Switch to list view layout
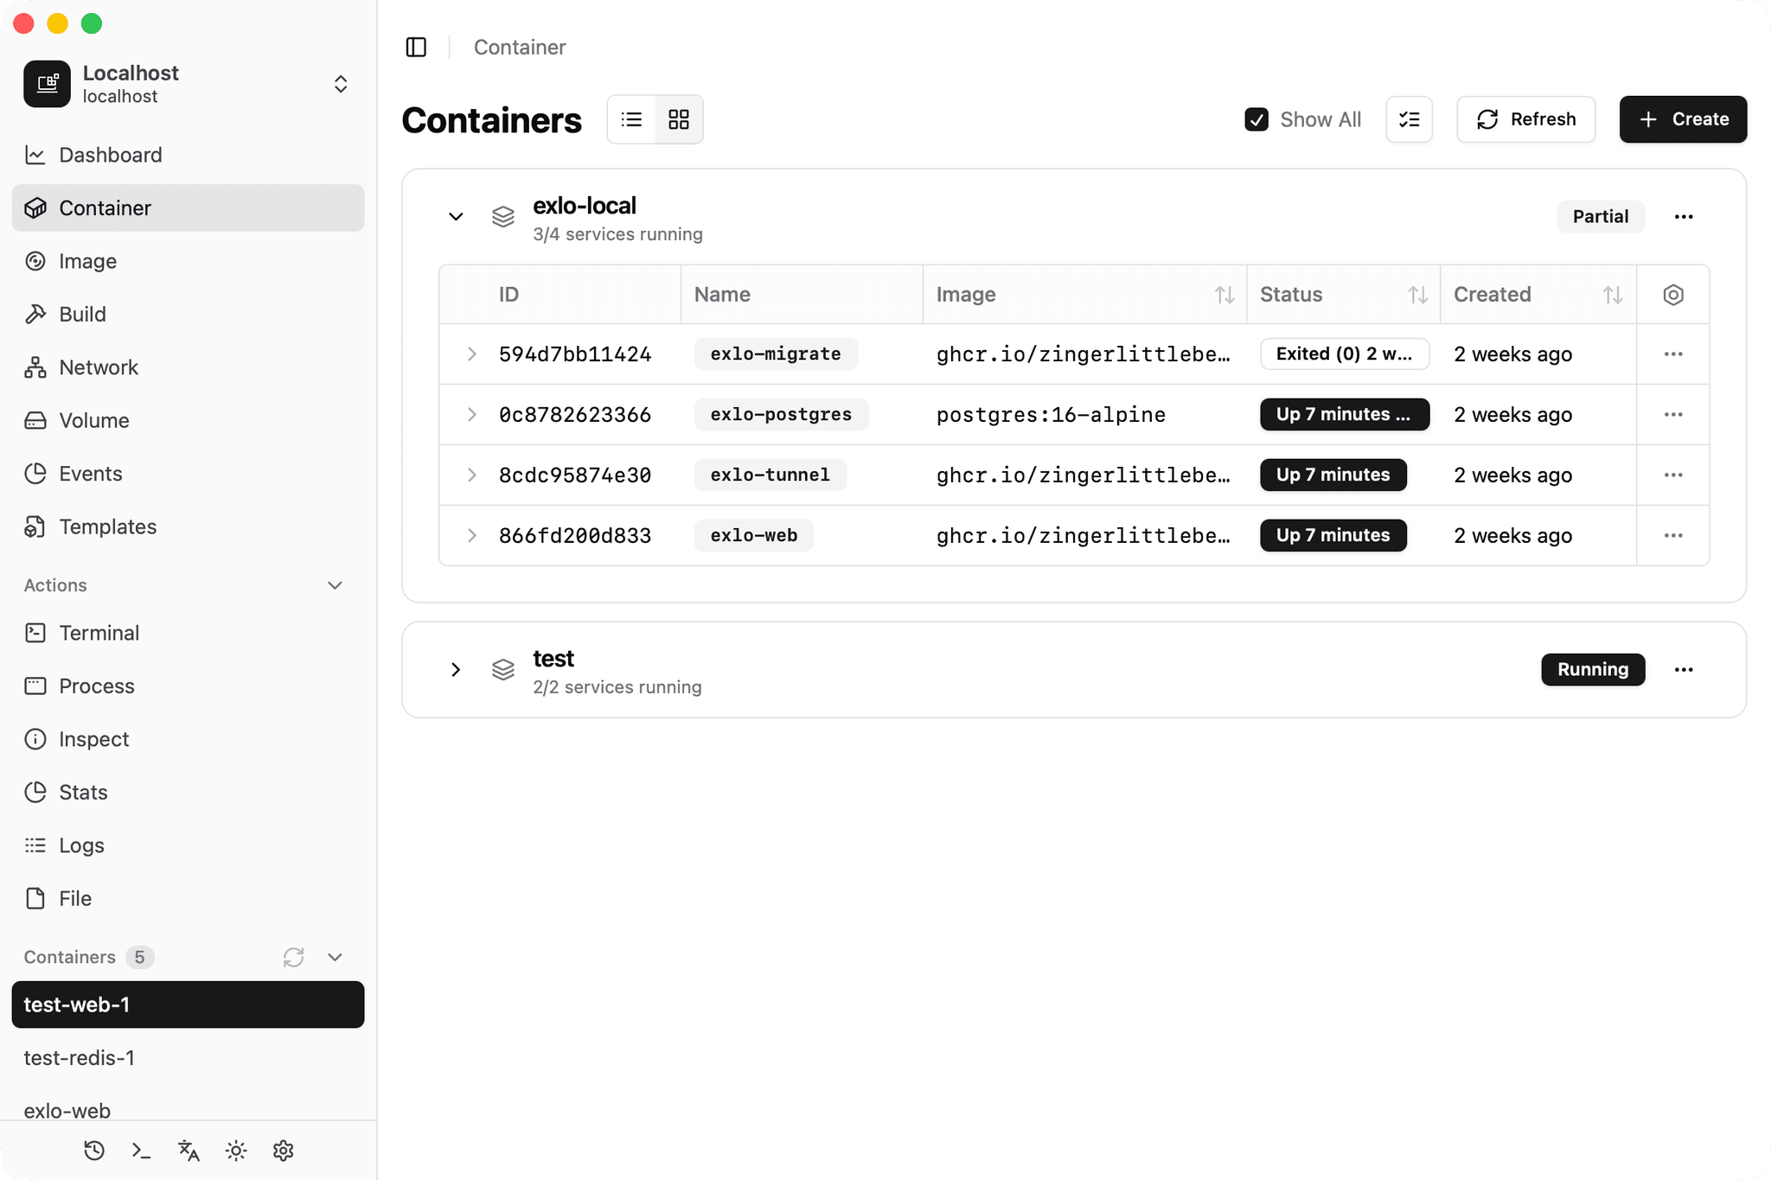The width and height of the screenshot is (1771, 1180). tap(631, 119)
